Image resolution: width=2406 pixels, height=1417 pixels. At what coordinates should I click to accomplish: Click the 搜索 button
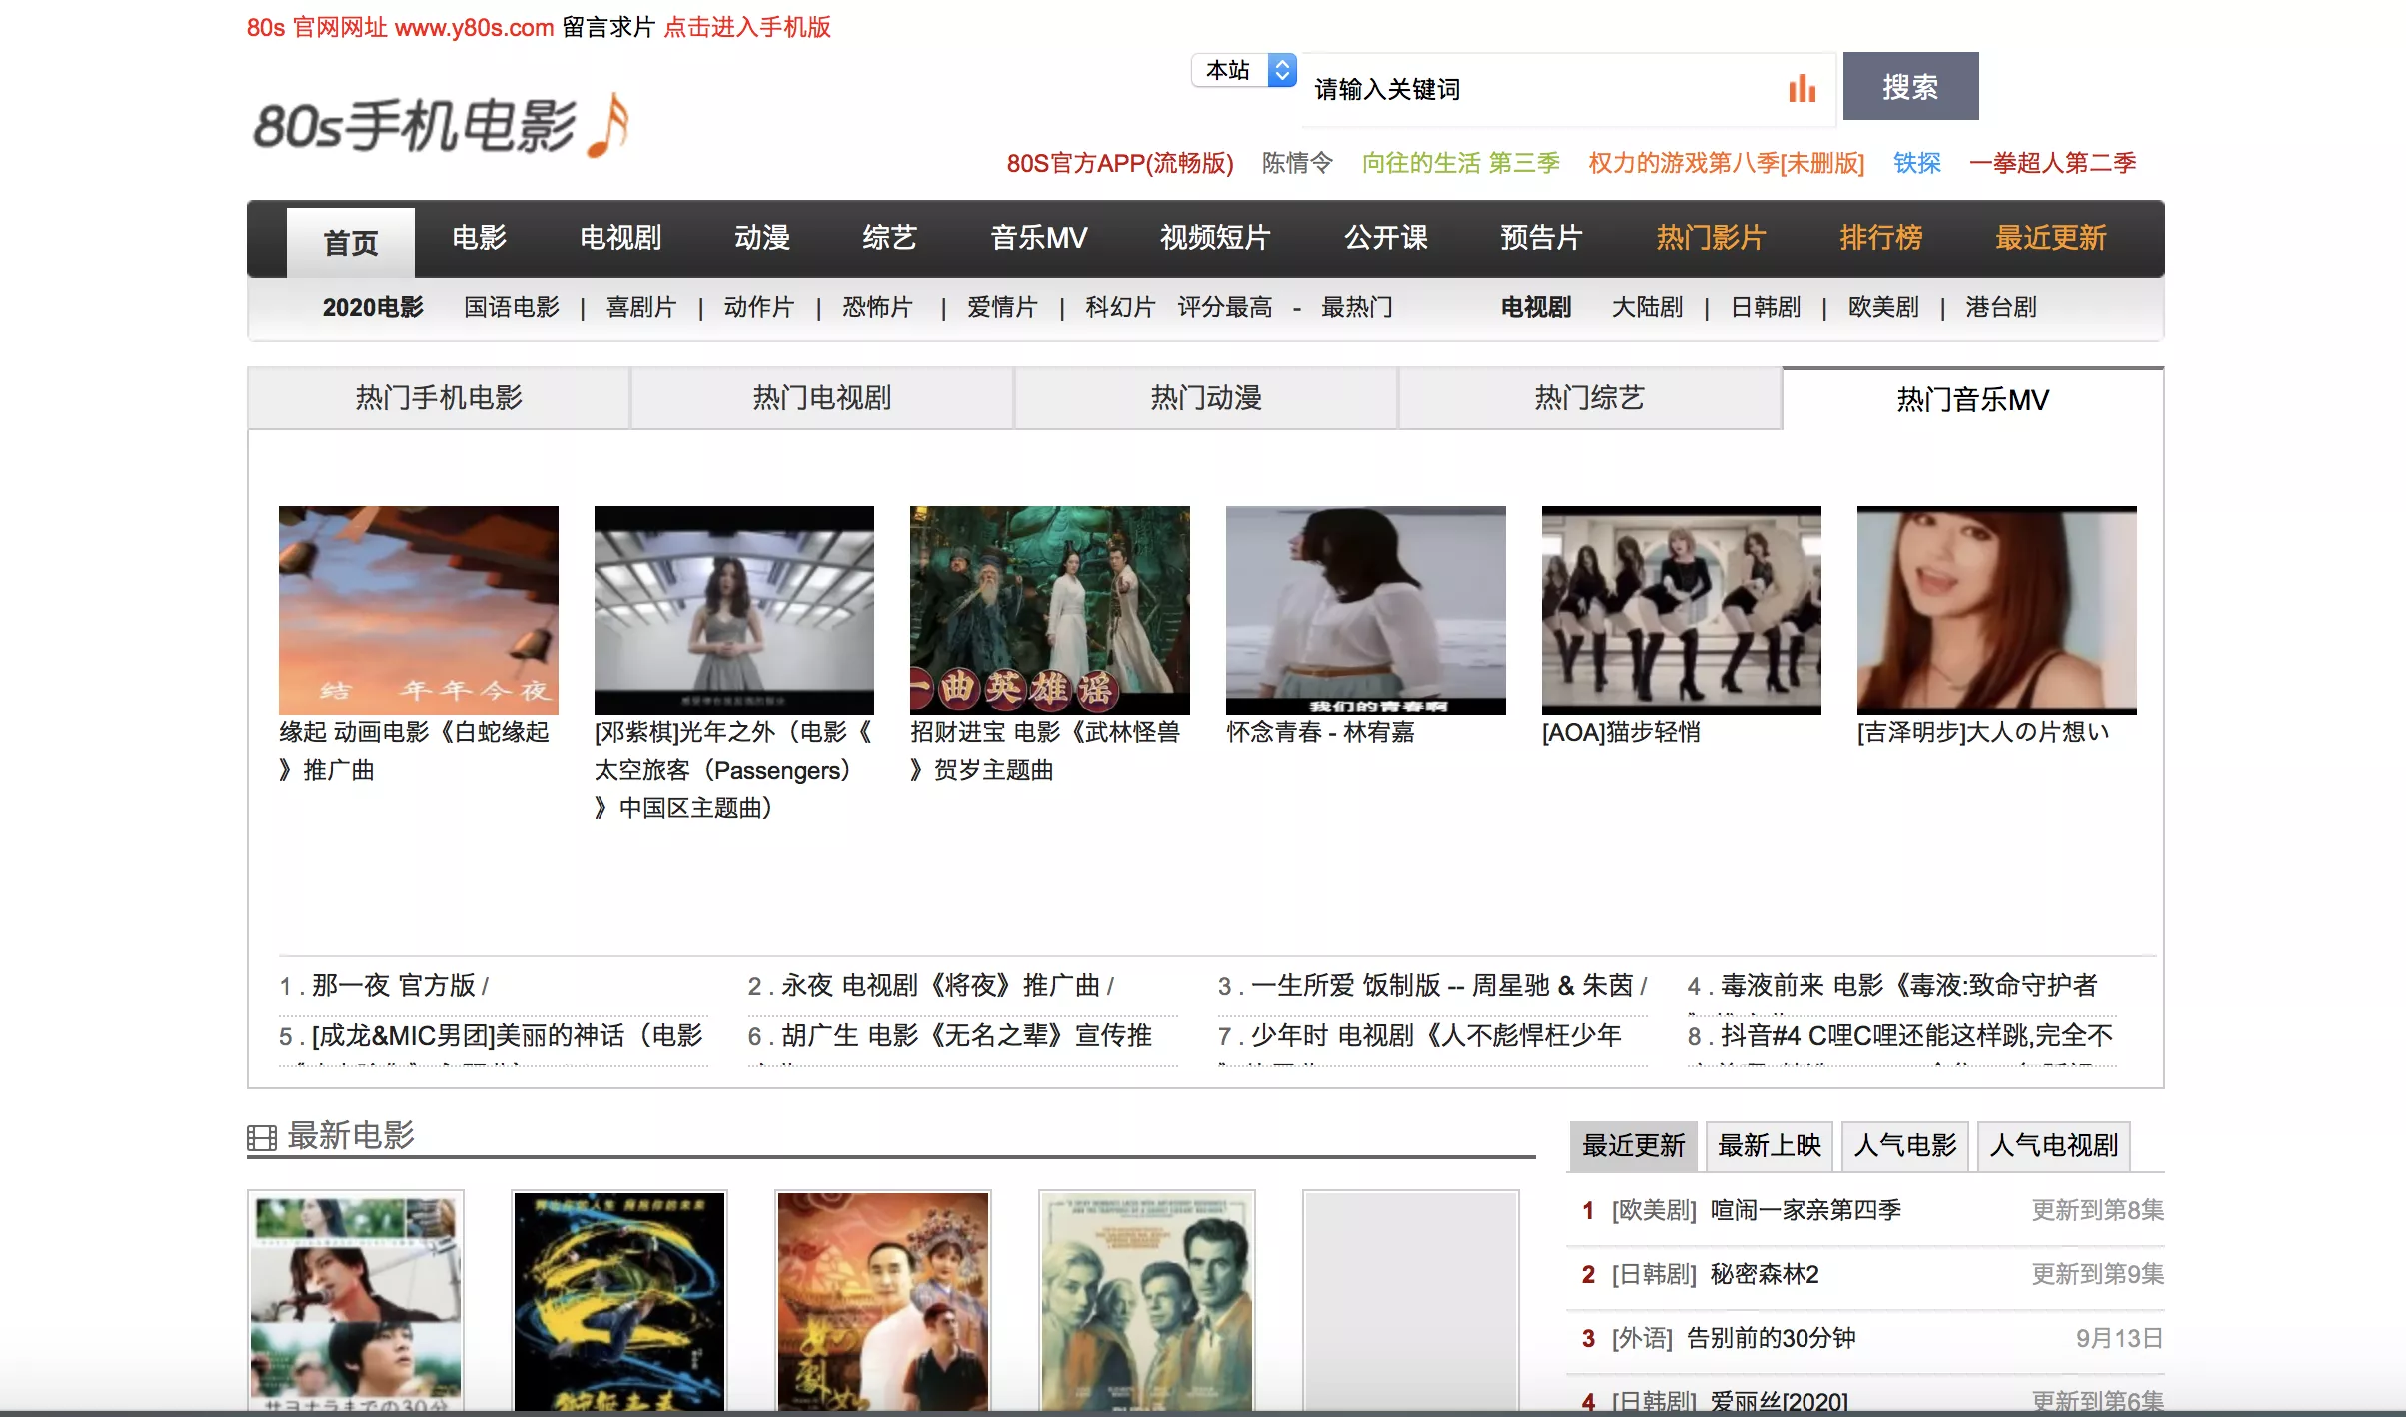click(x=1910, y=87)
